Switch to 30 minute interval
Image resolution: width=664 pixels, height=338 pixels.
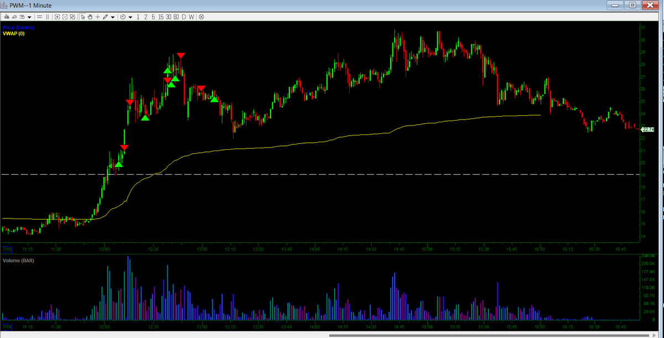pos(168,17)
